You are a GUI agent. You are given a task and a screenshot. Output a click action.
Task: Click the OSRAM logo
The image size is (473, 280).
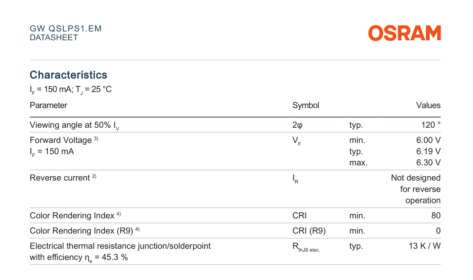point(404,33)
